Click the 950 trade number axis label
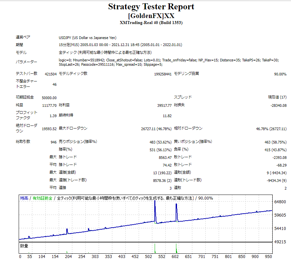 268,257
